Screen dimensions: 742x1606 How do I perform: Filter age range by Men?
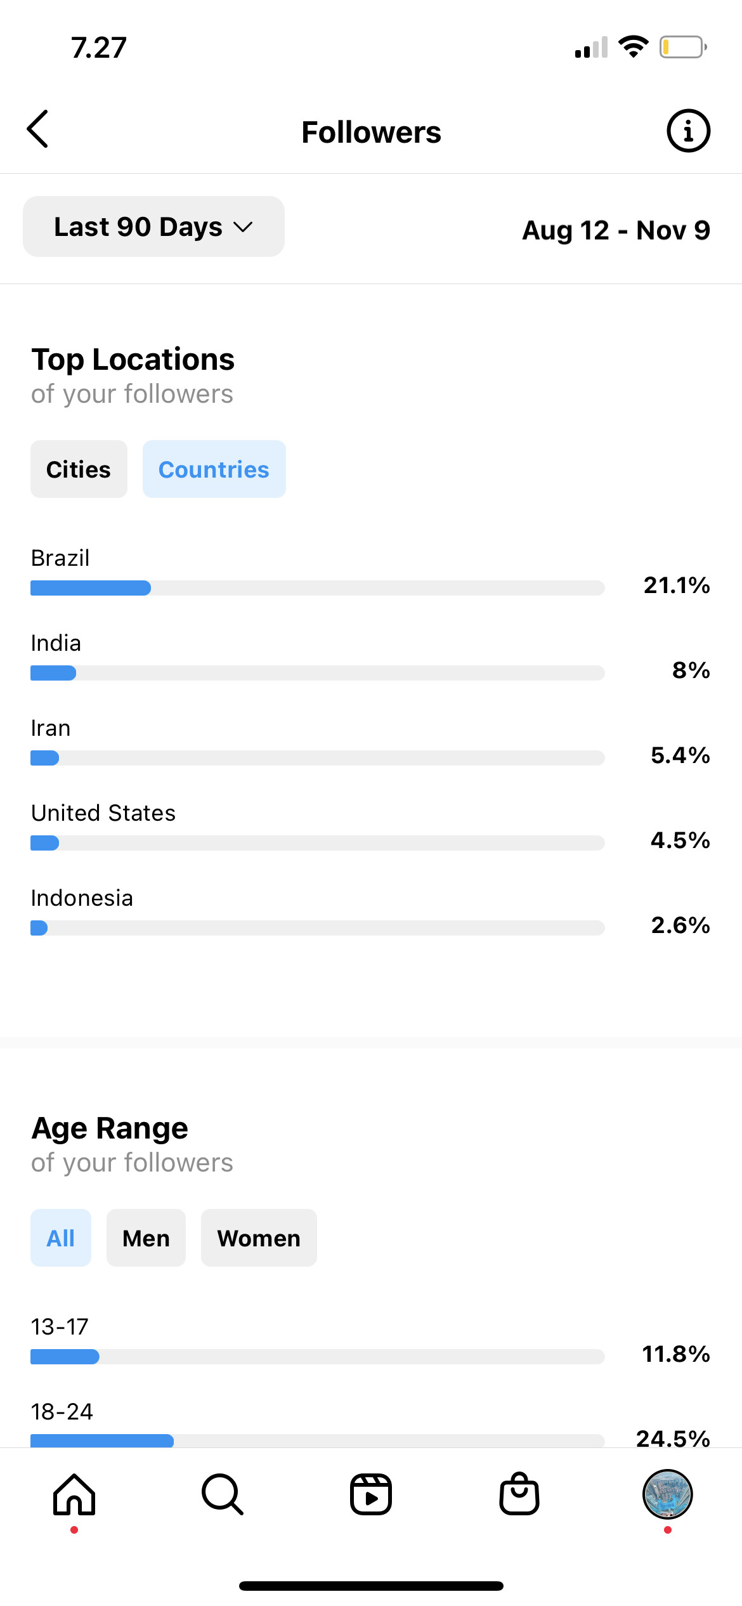(146, 1238)
